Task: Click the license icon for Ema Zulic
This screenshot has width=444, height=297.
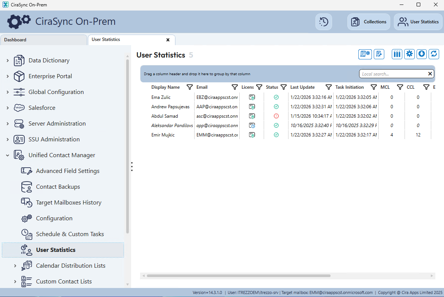Action: click(252, 97)
